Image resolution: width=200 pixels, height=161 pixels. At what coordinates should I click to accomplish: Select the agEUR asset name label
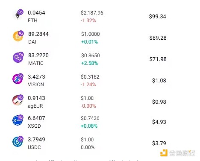(x=35, y=106)
